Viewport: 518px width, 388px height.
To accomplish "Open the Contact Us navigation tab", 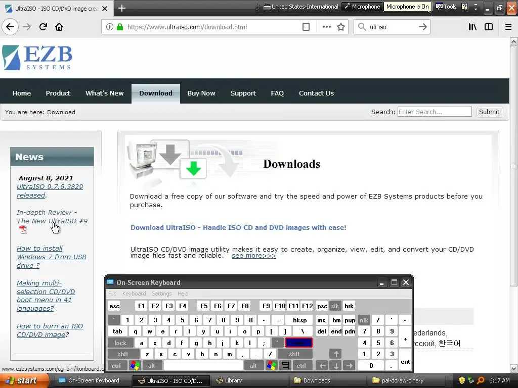I will coord(316,93).
